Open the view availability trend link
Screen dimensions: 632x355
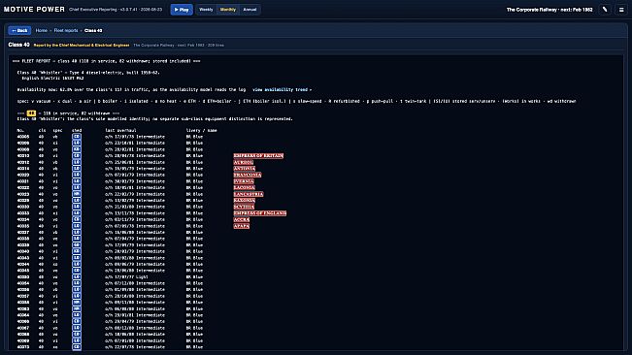[282, 90]
